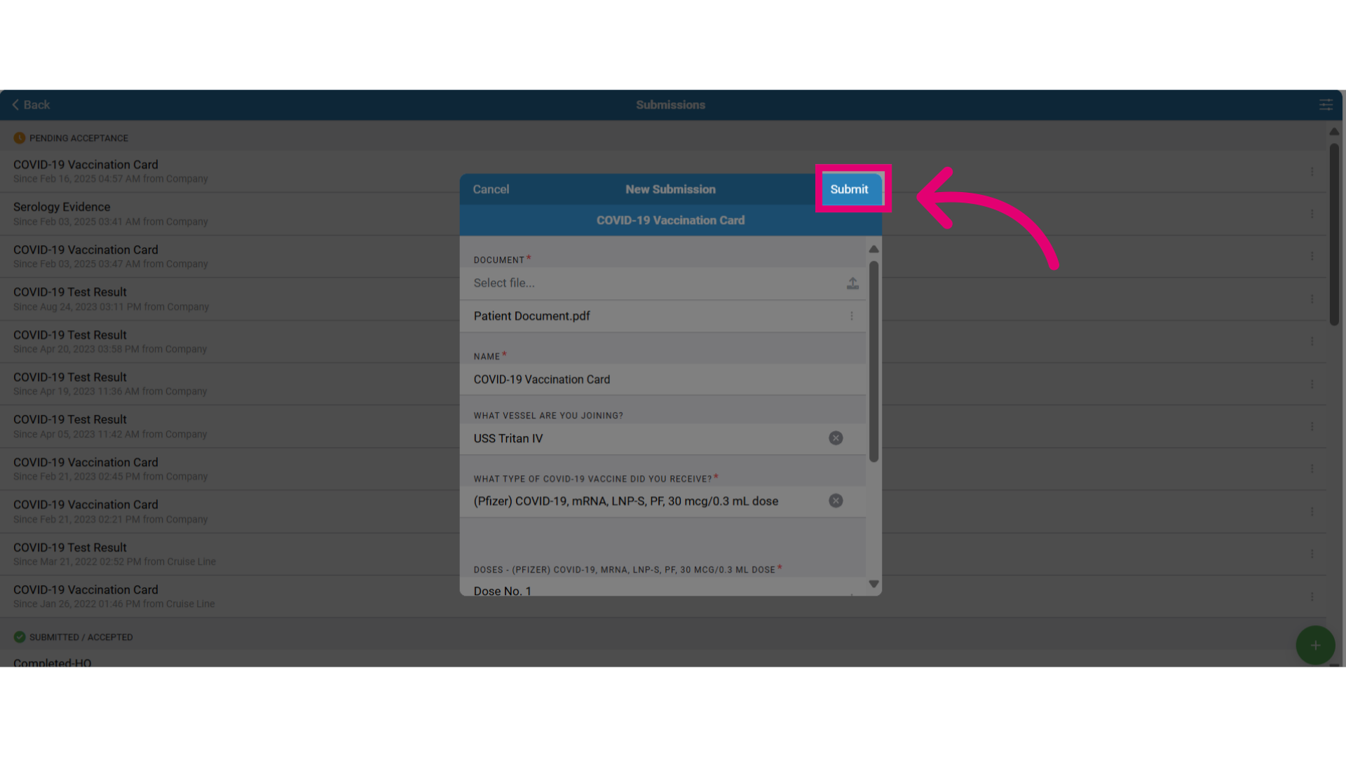Image resolution: width=1346 pixels, height=757 pixels.
Task: Click dialog scrollbar up arrow
Action: 873,249
